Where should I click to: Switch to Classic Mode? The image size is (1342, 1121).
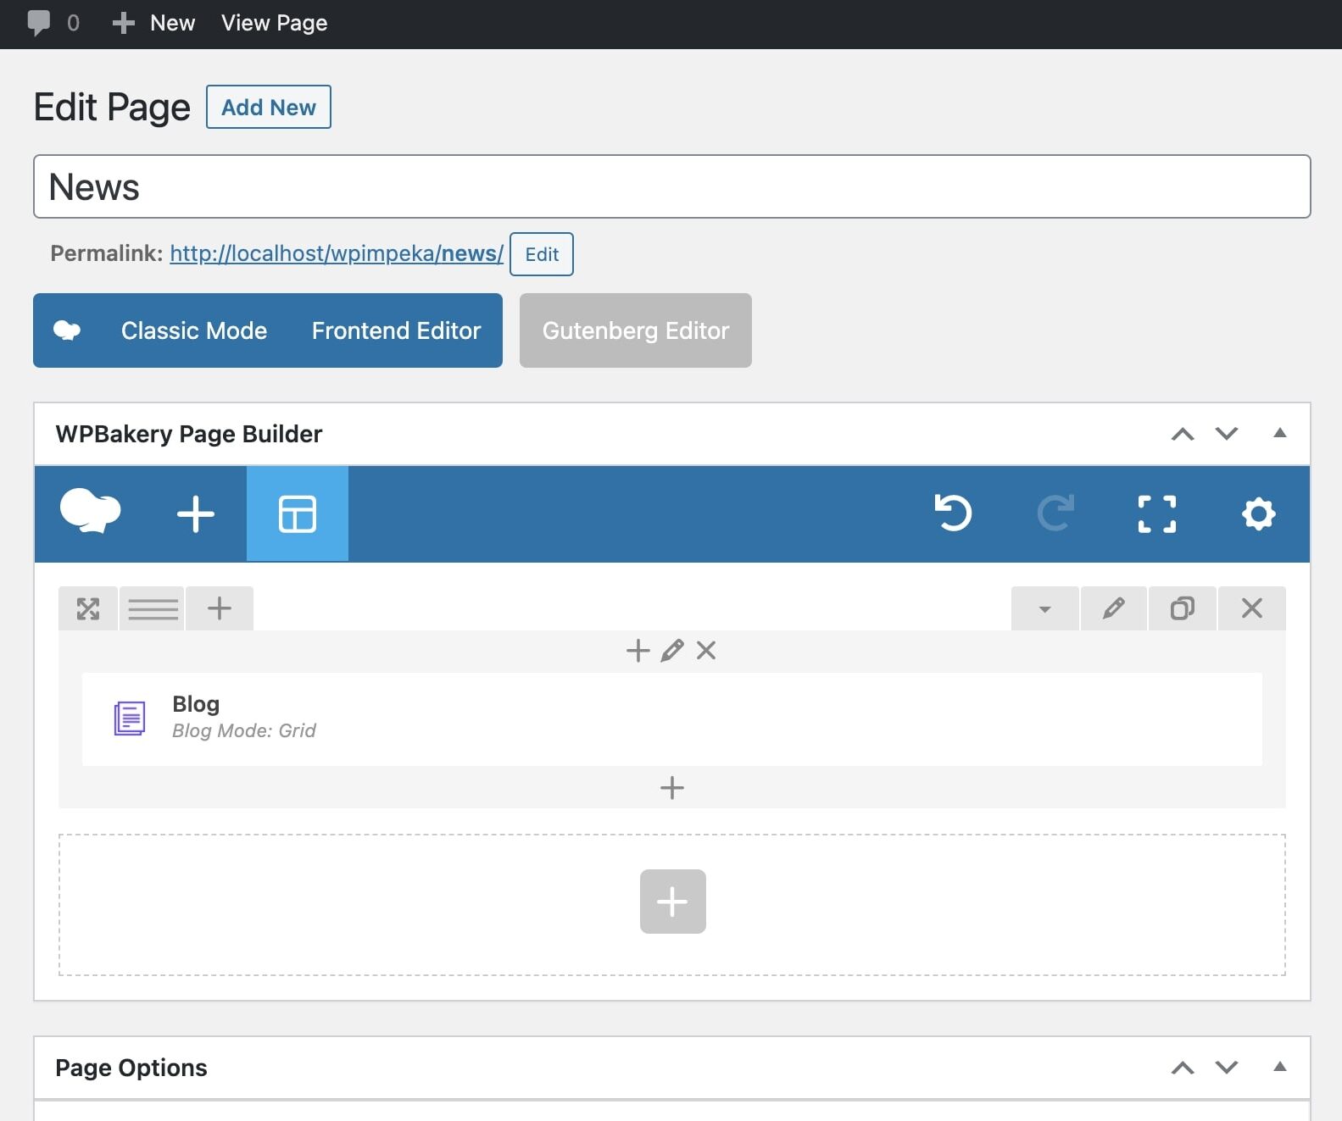194,330
